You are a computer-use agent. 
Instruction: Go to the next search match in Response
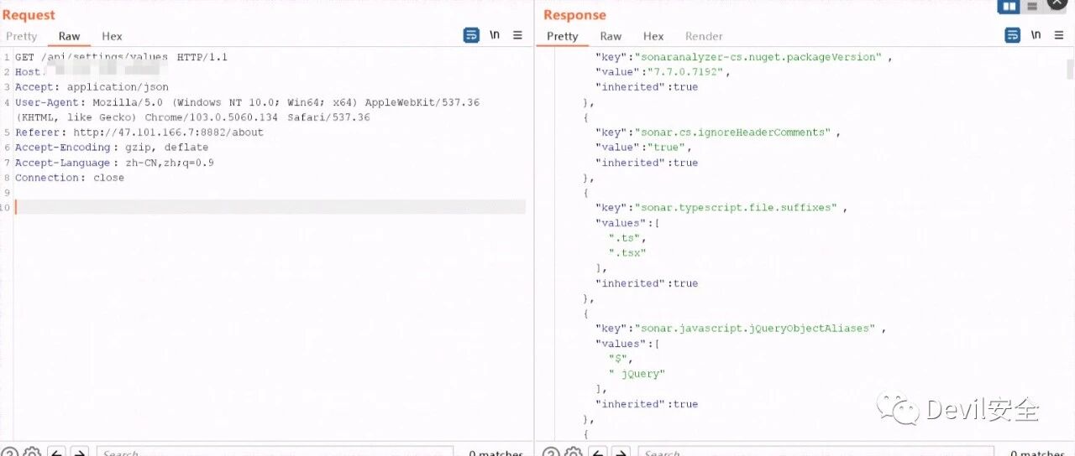pos(621,453)
